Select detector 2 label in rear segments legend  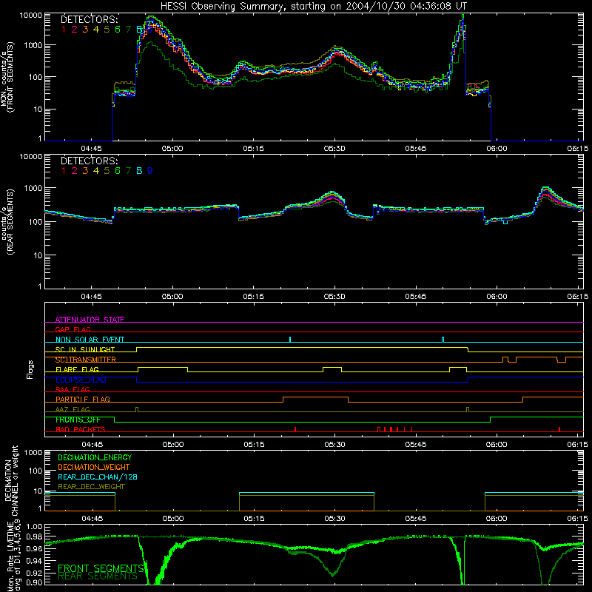pos(75,171)
